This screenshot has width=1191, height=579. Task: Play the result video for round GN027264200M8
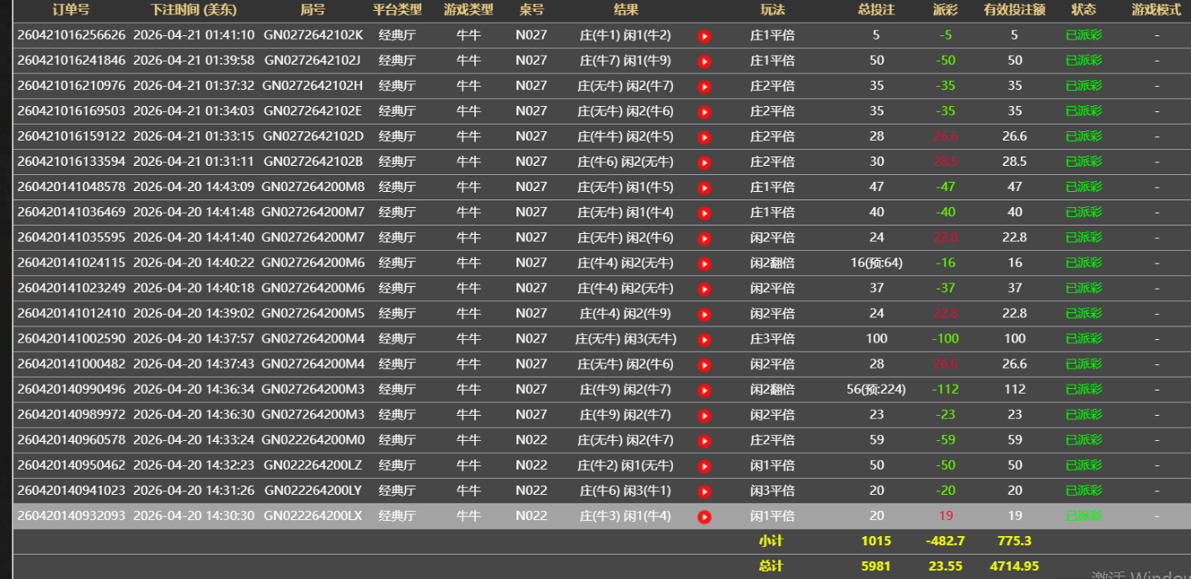(704, 188)
